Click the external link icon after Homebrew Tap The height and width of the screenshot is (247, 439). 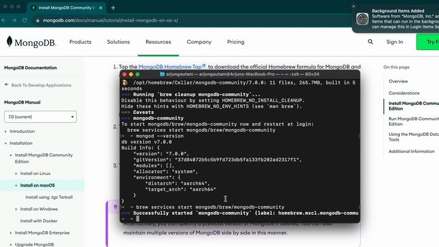point(204,66)
